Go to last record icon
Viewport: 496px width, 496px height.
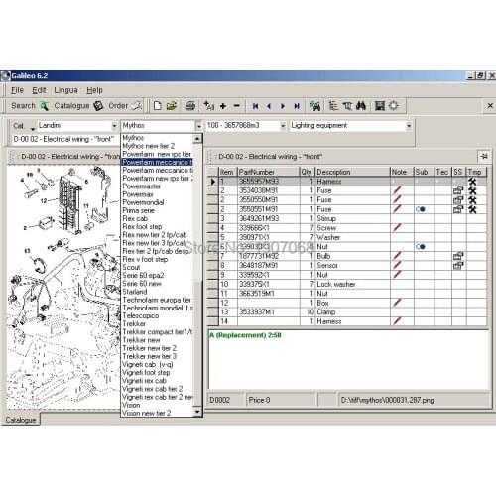pos(297,106)
